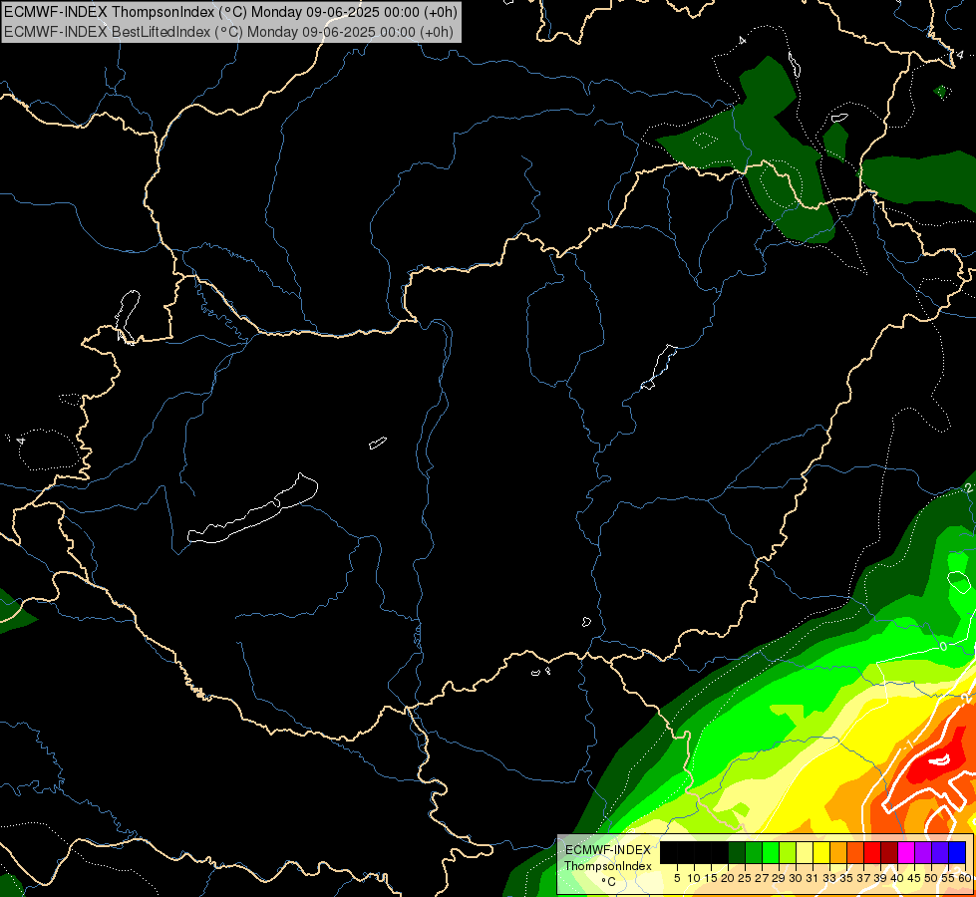Click the legend tick value '60'
Screen dimensions: 976x897
965,878
